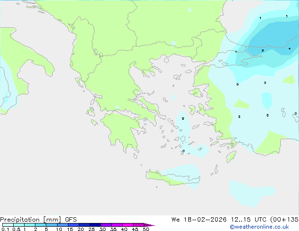This screenshot has width=299, height=231.
Task: Click the precipitation value '4' on the map
Action: click(x=290, y=49)
